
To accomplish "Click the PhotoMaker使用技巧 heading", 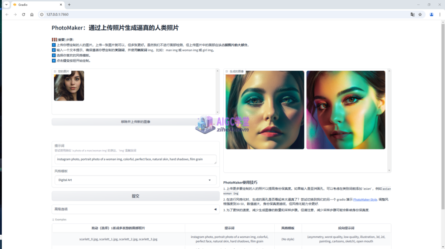I will coord(240,183).
